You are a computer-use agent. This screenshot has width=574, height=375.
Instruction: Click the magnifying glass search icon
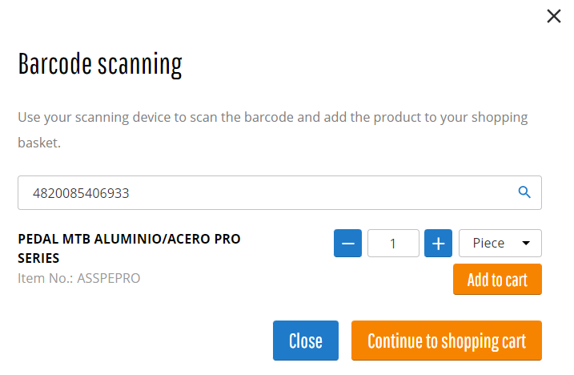point(524,192)
